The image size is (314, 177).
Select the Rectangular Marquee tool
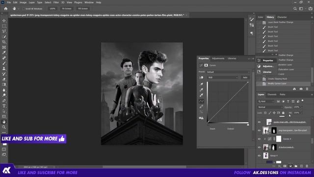pyautogui.click(x=4, y=26)
